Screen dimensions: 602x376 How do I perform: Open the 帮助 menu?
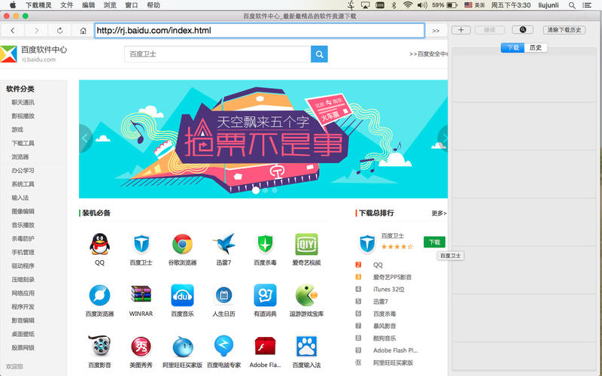pos(154,5)
